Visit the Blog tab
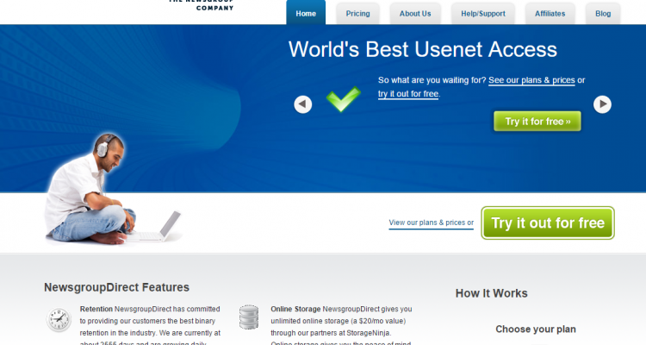Image resolution: width=646 pixels, height=345 pixels. coord(603,14)
